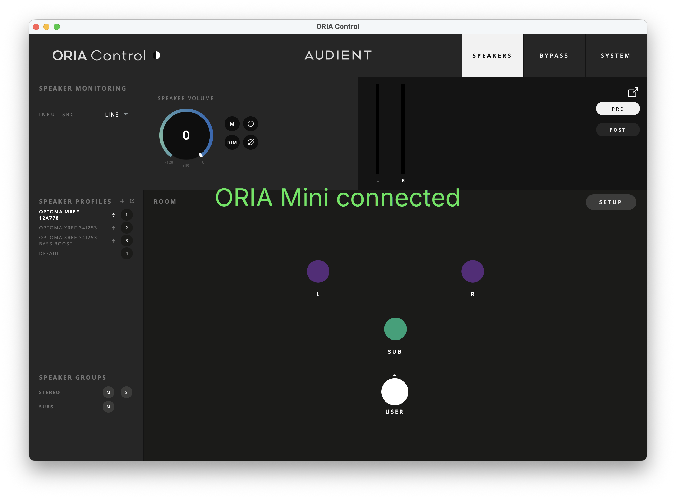Select profile slot number 2
Image resolution: width=676 pixels, height=499 pixels.
(x=126, y=228)
